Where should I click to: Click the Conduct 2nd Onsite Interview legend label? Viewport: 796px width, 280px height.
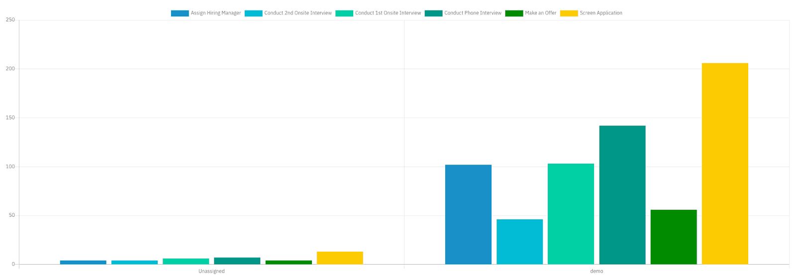298,13
